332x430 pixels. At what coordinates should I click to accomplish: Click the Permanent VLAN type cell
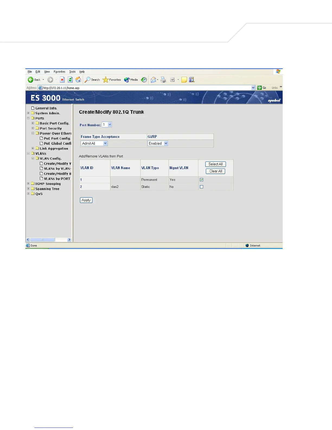(x=154, y=180)
